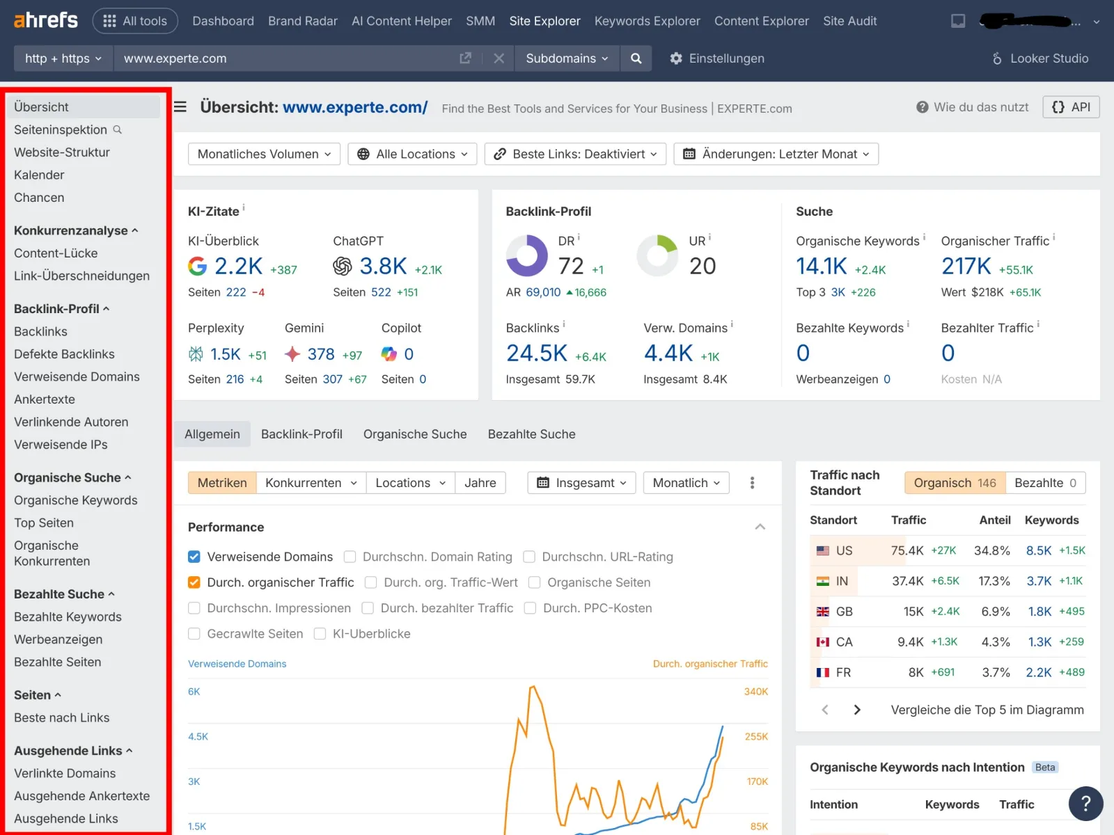Open Keywords Explorer in top menu
This screenshot has width=1114, height=835.
pos(647,21)
